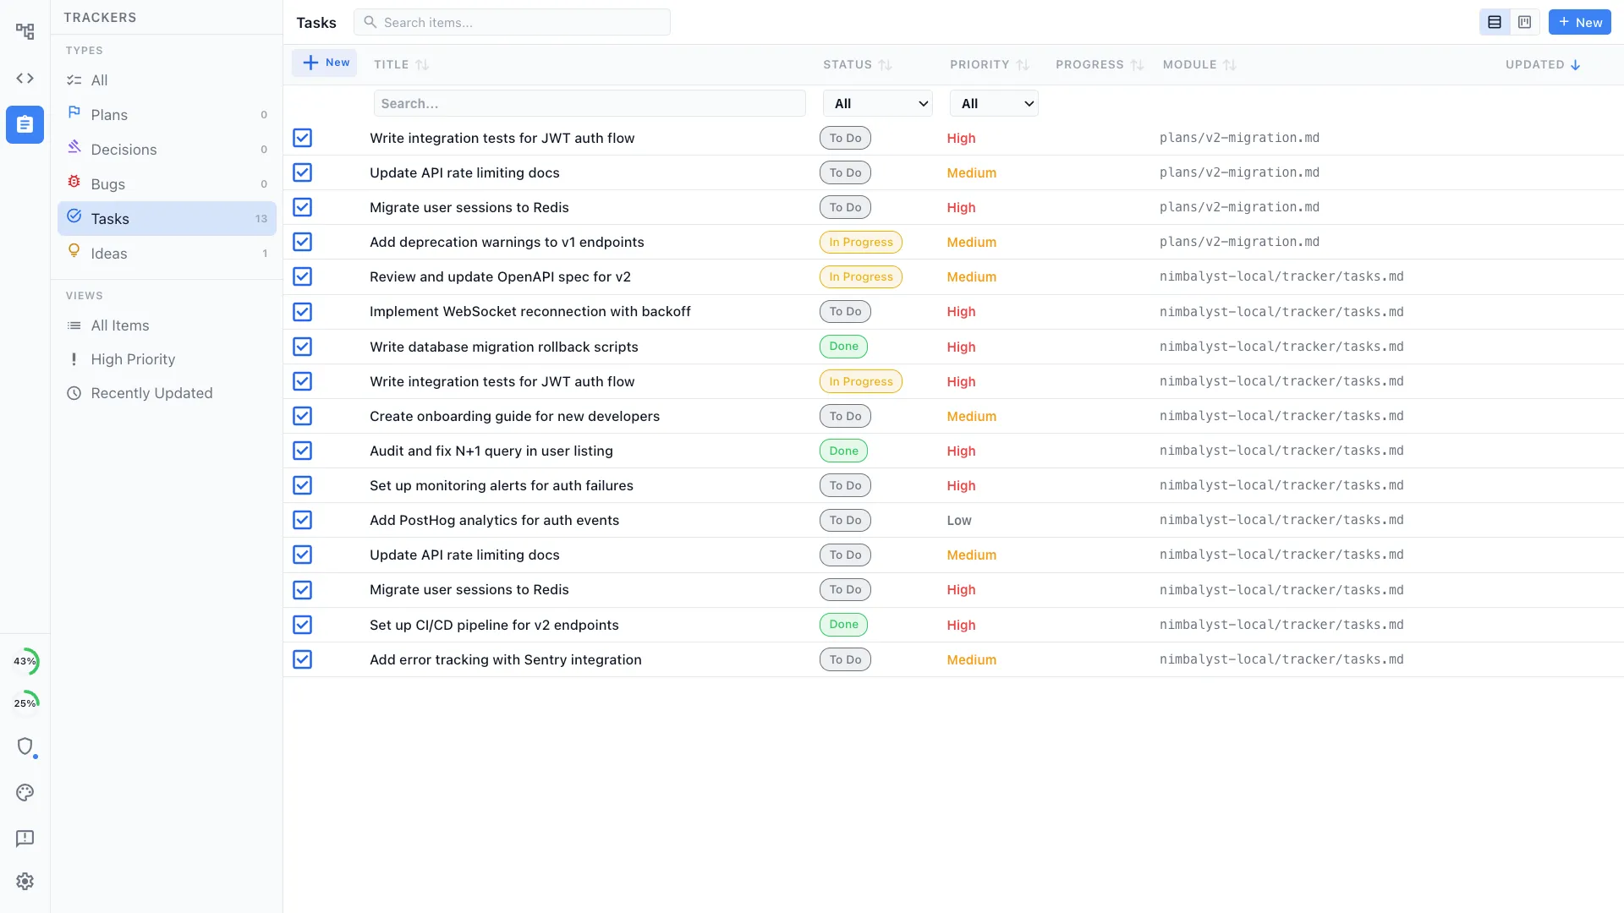Image resolution: width=1624 pixels, height=913 pixels.
Task: Select the list view icon near New button
Action: [x=1494, y=22]
